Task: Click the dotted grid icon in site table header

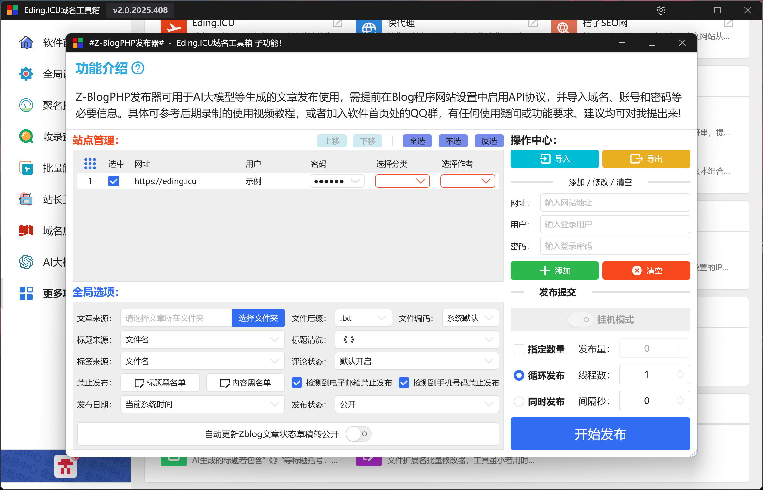Action: click(x=90, y=164)
